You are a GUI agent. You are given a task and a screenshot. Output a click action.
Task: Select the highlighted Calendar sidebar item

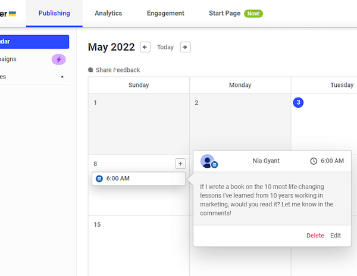pos(35,42)
